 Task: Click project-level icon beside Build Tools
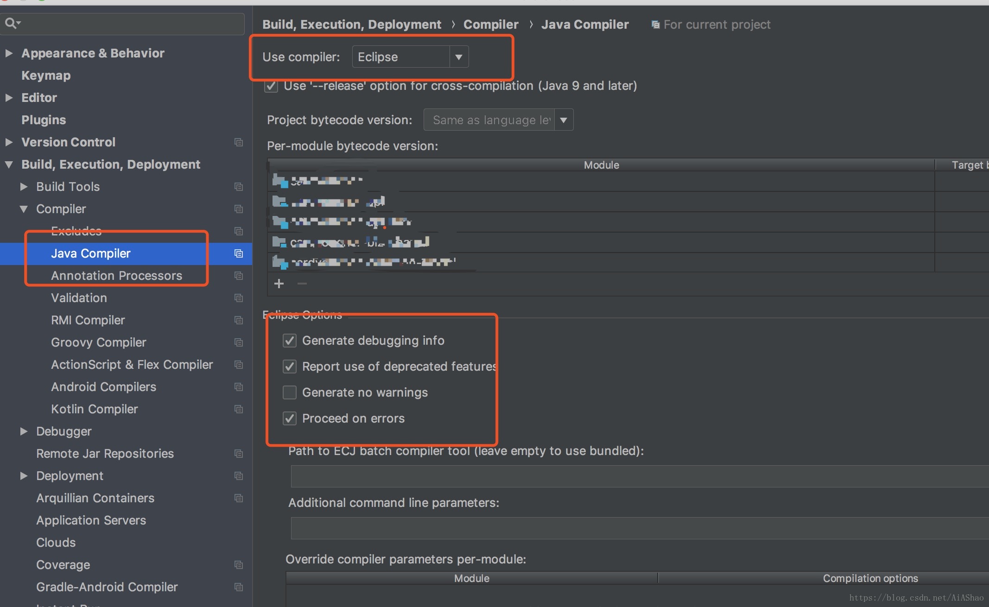point(239,187)
